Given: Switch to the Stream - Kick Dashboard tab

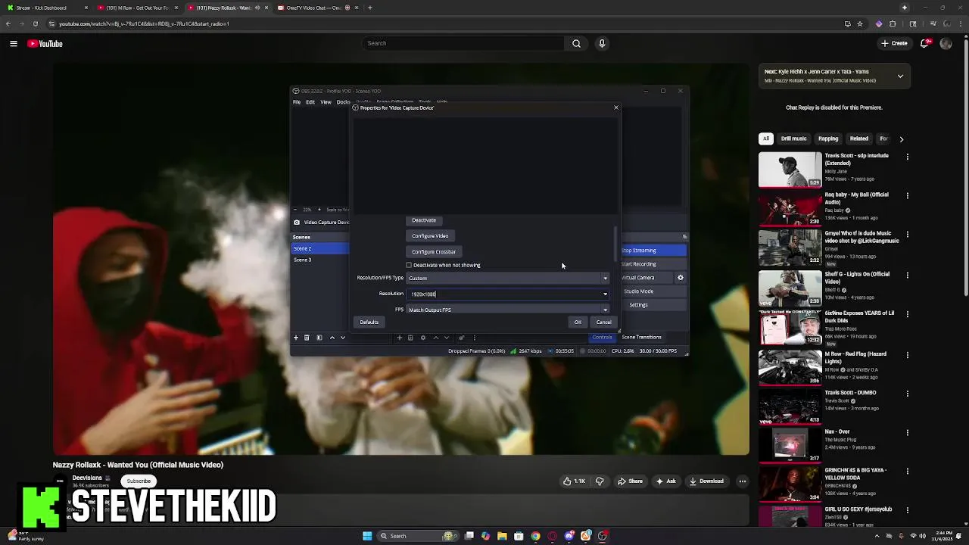Looking at the screenshot, I should tap(45, 8).
